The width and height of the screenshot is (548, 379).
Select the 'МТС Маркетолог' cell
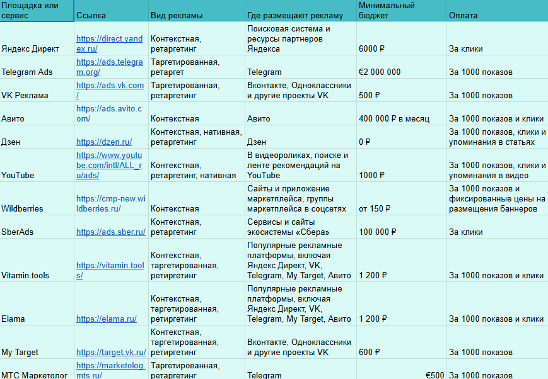[x=37, y=369]
